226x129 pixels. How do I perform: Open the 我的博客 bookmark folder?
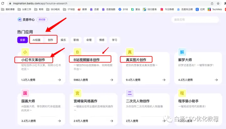tap(8, 9)
